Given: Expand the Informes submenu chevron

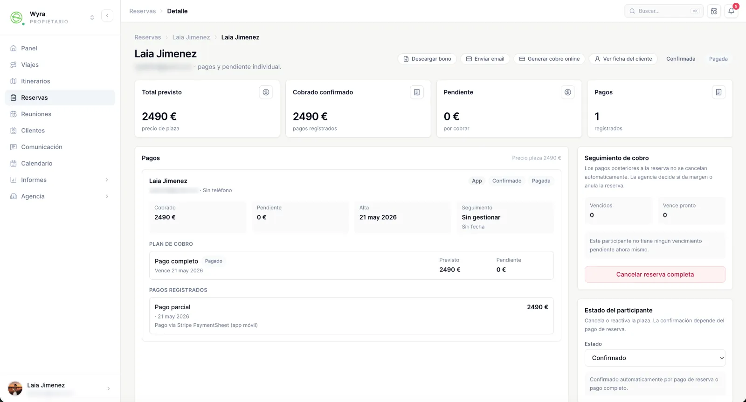Looking at the screenshot, I should coord(107,180).
